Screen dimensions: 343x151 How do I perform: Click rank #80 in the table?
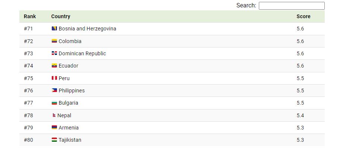28,140
